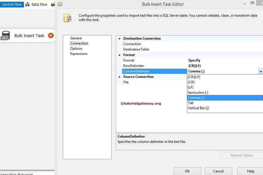Click the red error indicator on Bulk Insert Task

(x=51, y=35)
